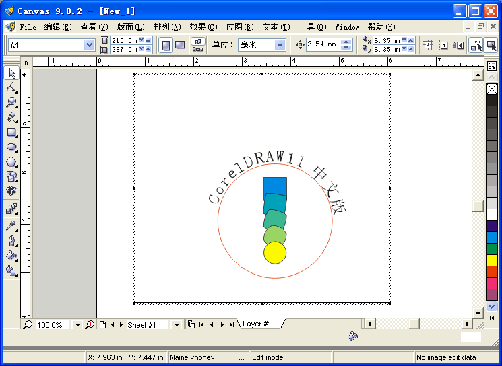Select the Shape node-edit tool
The image size is (502, 366).
(x=11, y=87)
